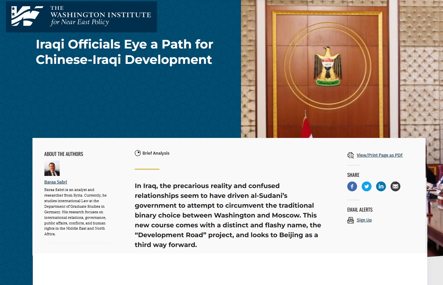Click the author biography text

75,212
